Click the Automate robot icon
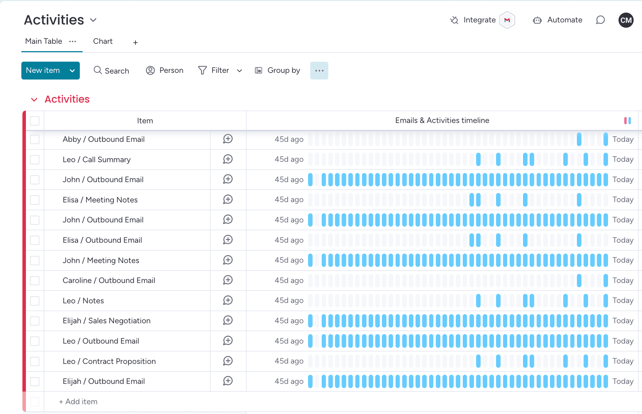Screen dimensions: 642x414 [537, 20]
